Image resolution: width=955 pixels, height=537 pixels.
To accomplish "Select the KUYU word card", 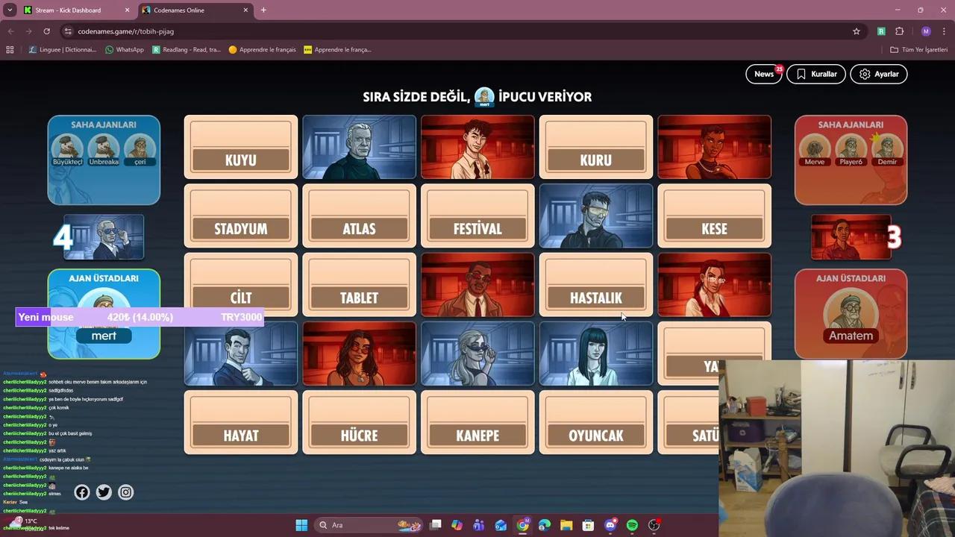I will pyautogui.click(x=240, y=148).
